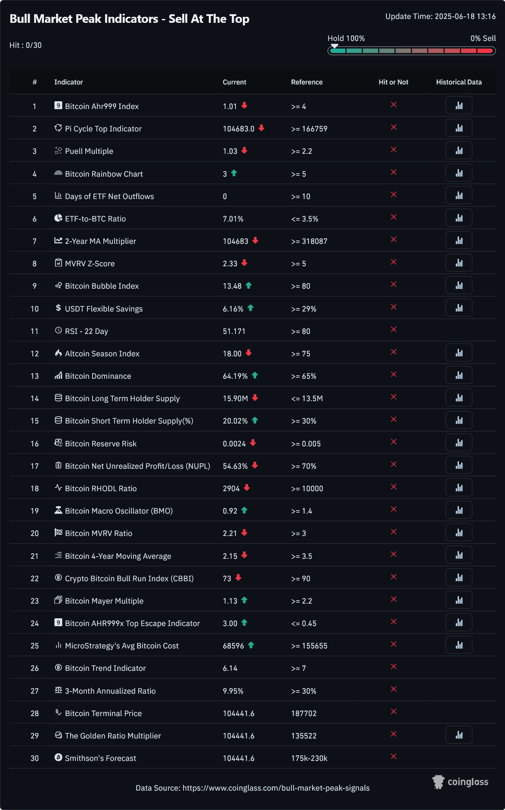Click the Current column header
This screenshot has height=810, width=505.
[x=235, y=82]
